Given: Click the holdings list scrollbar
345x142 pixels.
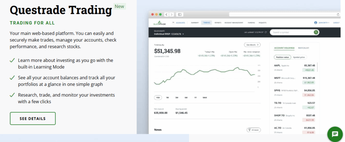Looking at the screenshot, I should 317,67.
